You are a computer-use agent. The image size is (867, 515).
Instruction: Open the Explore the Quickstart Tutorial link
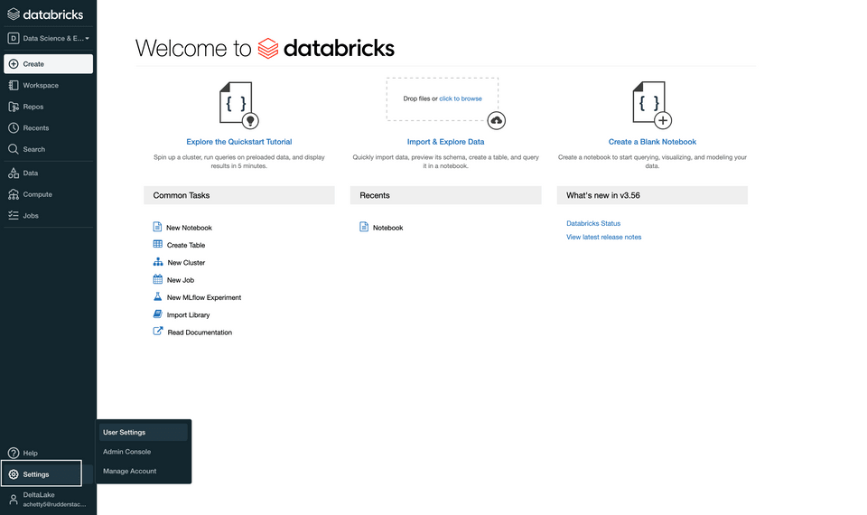(x=238, y=142)
